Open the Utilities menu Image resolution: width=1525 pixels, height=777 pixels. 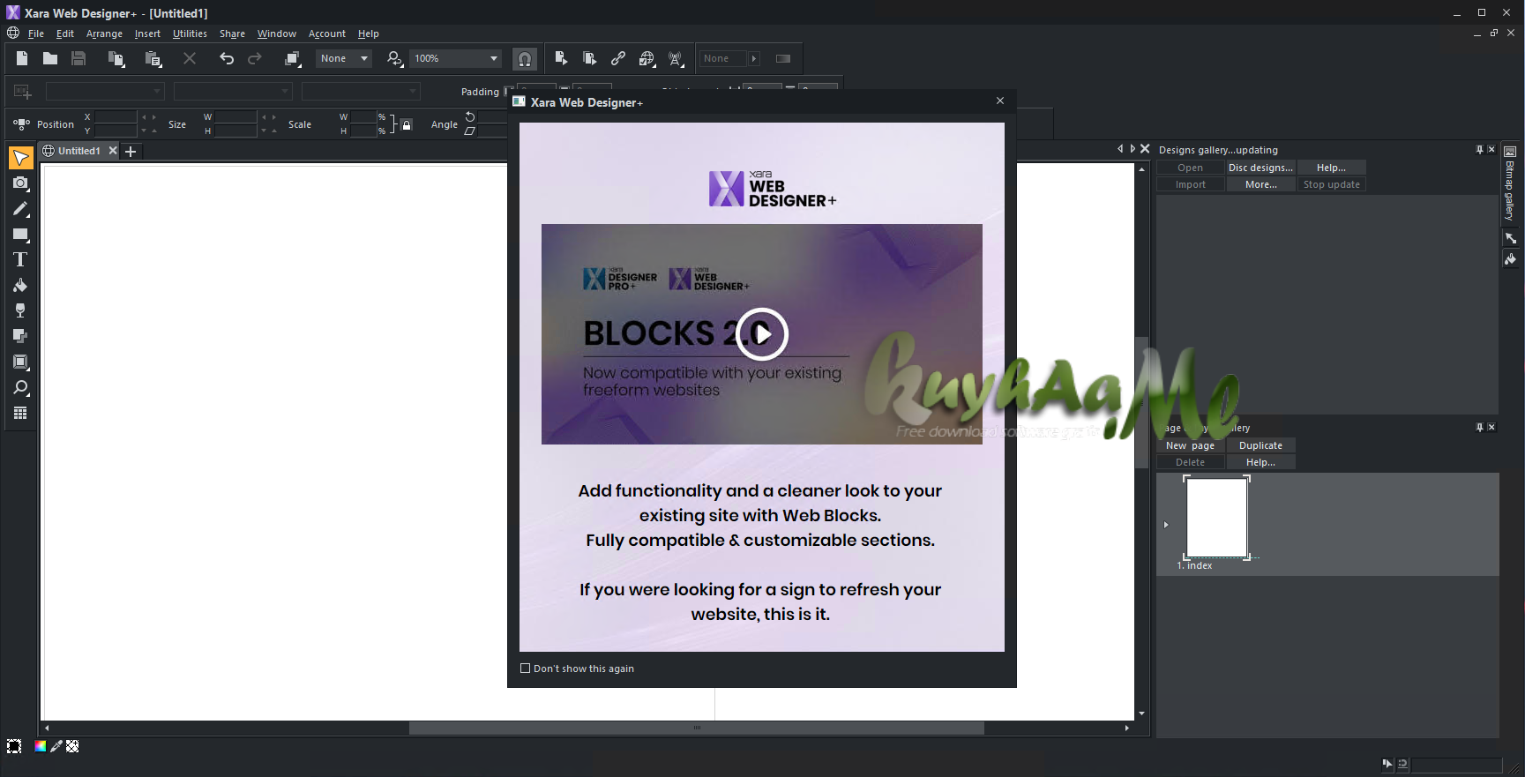190,34
